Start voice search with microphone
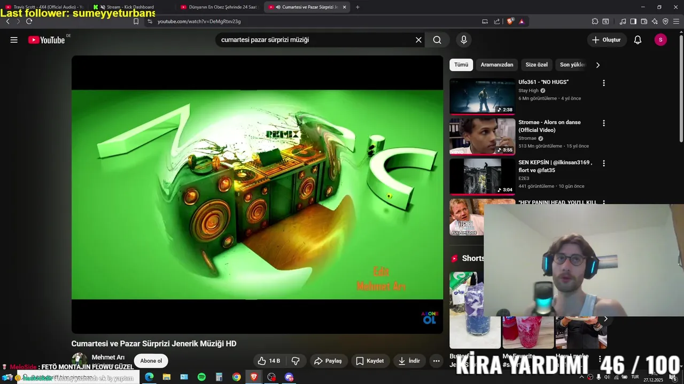Image resolution: width=684 pixels, height=384 pixels. (x=464, y=40)
